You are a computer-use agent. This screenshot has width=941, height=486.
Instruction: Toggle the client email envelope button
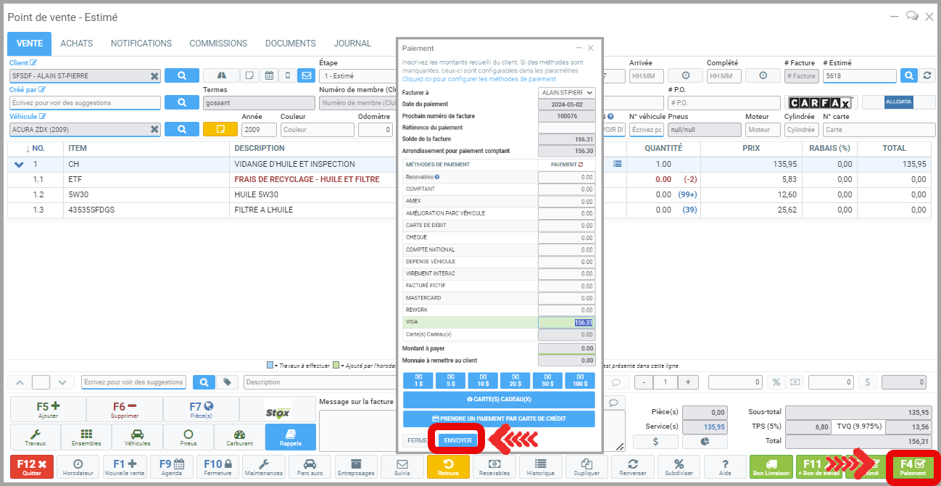[x=306, y=75]
